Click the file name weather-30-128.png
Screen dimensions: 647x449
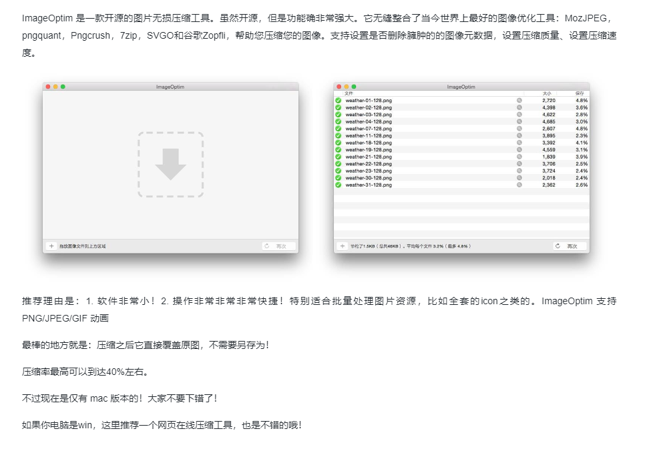coord(369,177)
